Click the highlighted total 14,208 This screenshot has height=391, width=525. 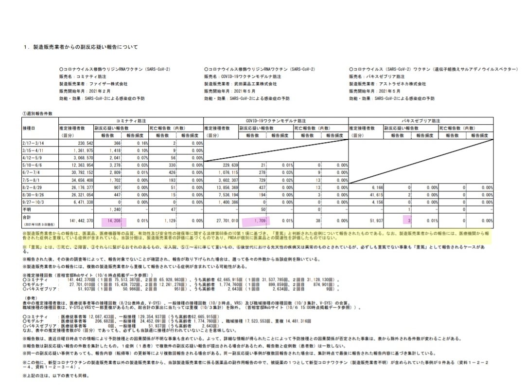114,221
